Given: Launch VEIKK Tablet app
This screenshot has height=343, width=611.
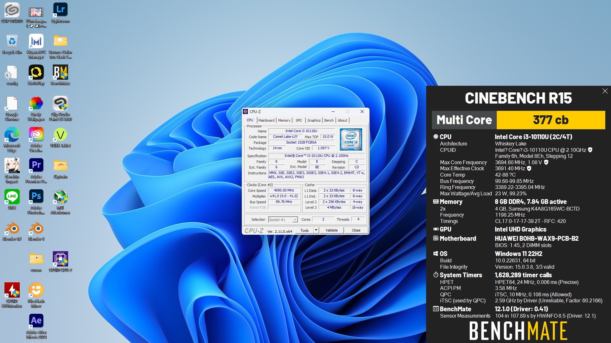Looking at the screenshot, I should coord(60,137).
